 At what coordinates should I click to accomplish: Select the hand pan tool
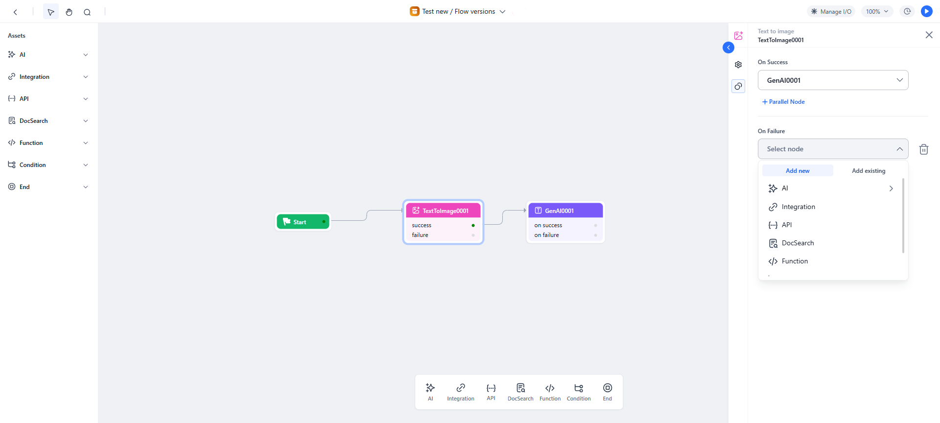point(69,12)
